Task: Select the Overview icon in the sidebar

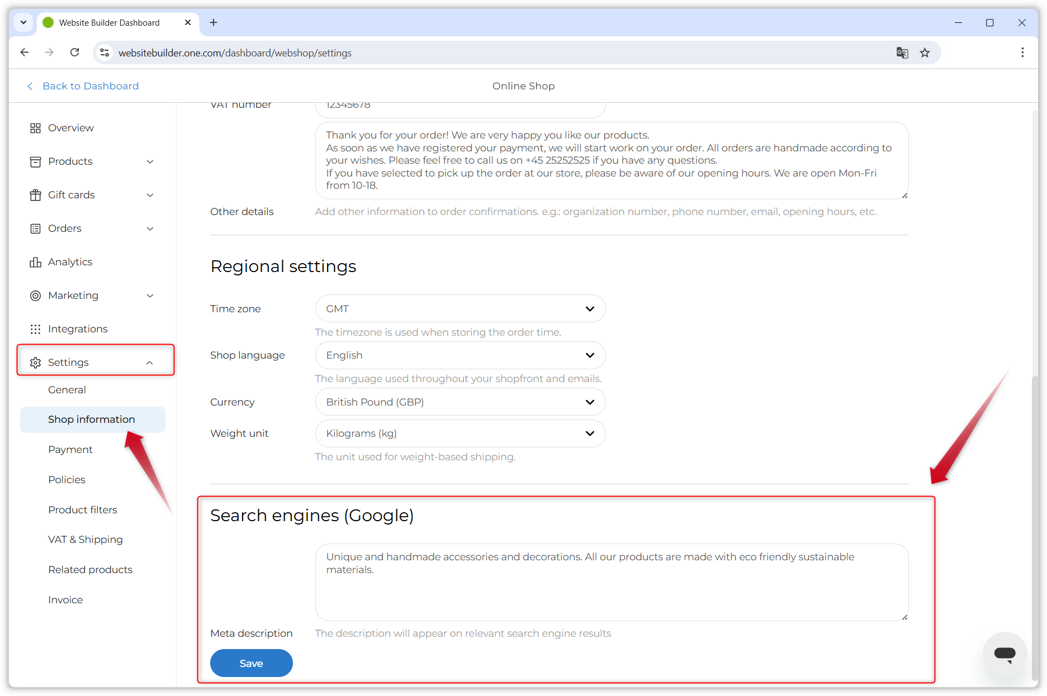Action: click(35, 127)
